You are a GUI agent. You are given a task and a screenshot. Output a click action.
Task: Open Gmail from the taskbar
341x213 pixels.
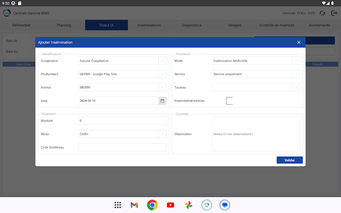coord(134,205)
